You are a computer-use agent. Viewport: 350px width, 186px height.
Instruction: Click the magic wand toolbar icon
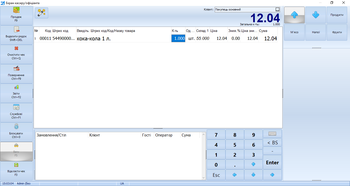tap(42, 13)
